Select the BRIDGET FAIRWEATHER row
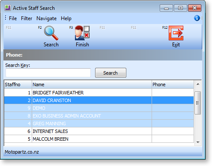The width and height of the screenshot is (212, 166). click(x=99, y=93)
